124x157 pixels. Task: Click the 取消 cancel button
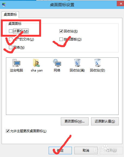pos(86,151)
